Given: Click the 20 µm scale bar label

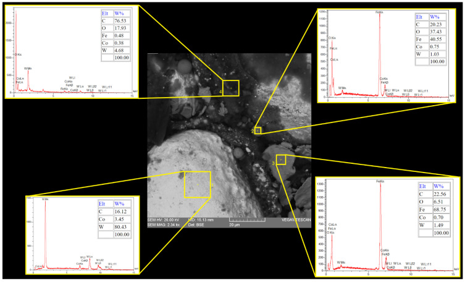Looking at the screenshot, I should 234,225.
